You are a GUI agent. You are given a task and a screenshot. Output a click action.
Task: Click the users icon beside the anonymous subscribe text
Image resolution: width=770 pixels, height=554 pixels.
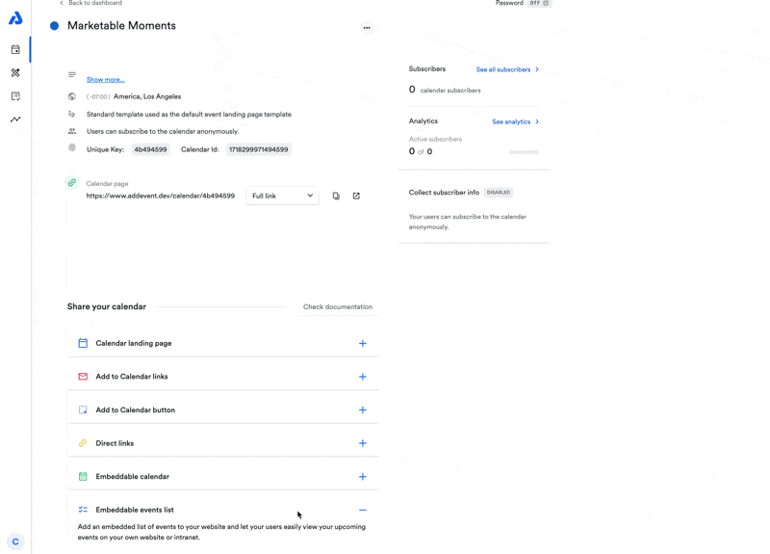(72, 131)
